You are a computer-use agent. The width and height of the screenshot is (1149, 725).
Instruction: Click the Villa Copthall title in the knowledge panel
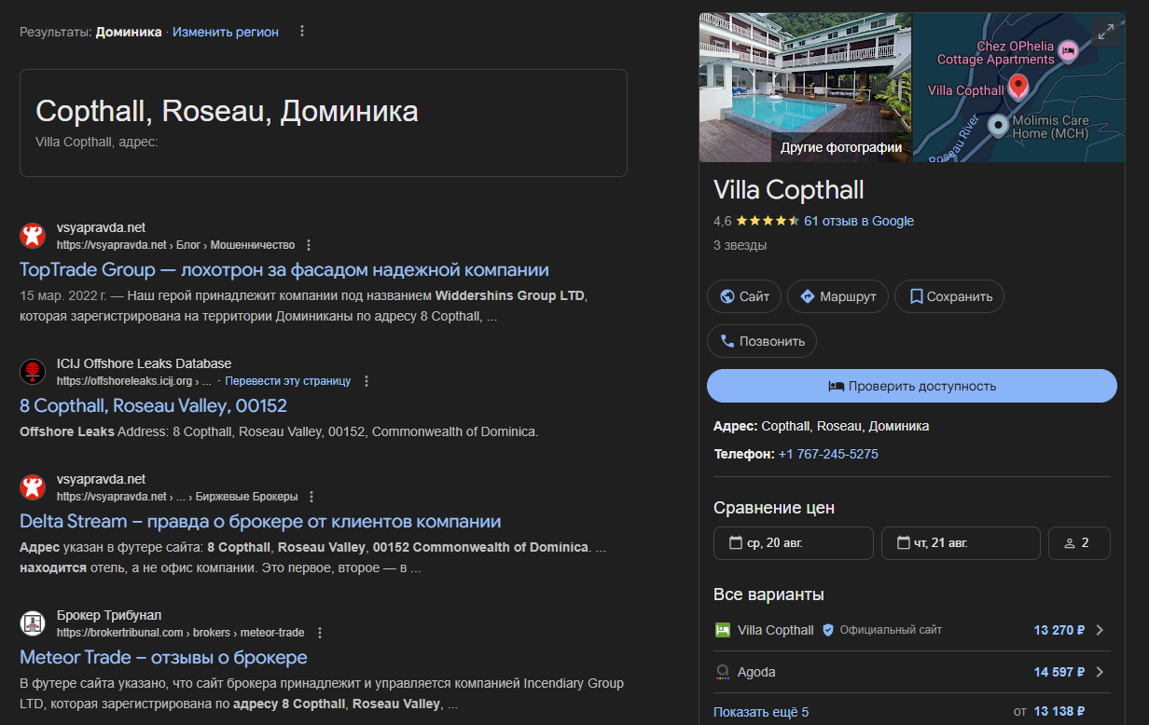point(789,190)
